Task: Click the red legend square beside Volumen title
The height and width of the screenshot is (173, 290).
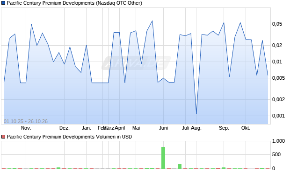Action: click(x=3, y=137)
